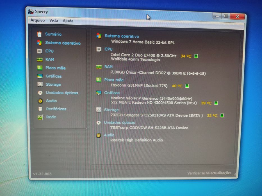Screen dimensions: 262x196
Task: Open CPU heading link in summary panel
Action: click(x=108, y=49)
